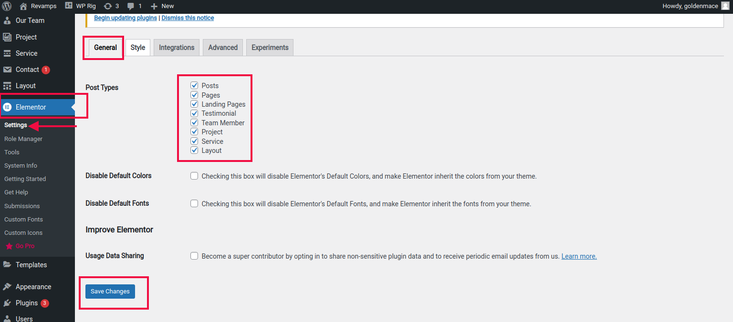Open System Info submenu item
The width and height of the screenshot is (733, 322).
point(21,166)
